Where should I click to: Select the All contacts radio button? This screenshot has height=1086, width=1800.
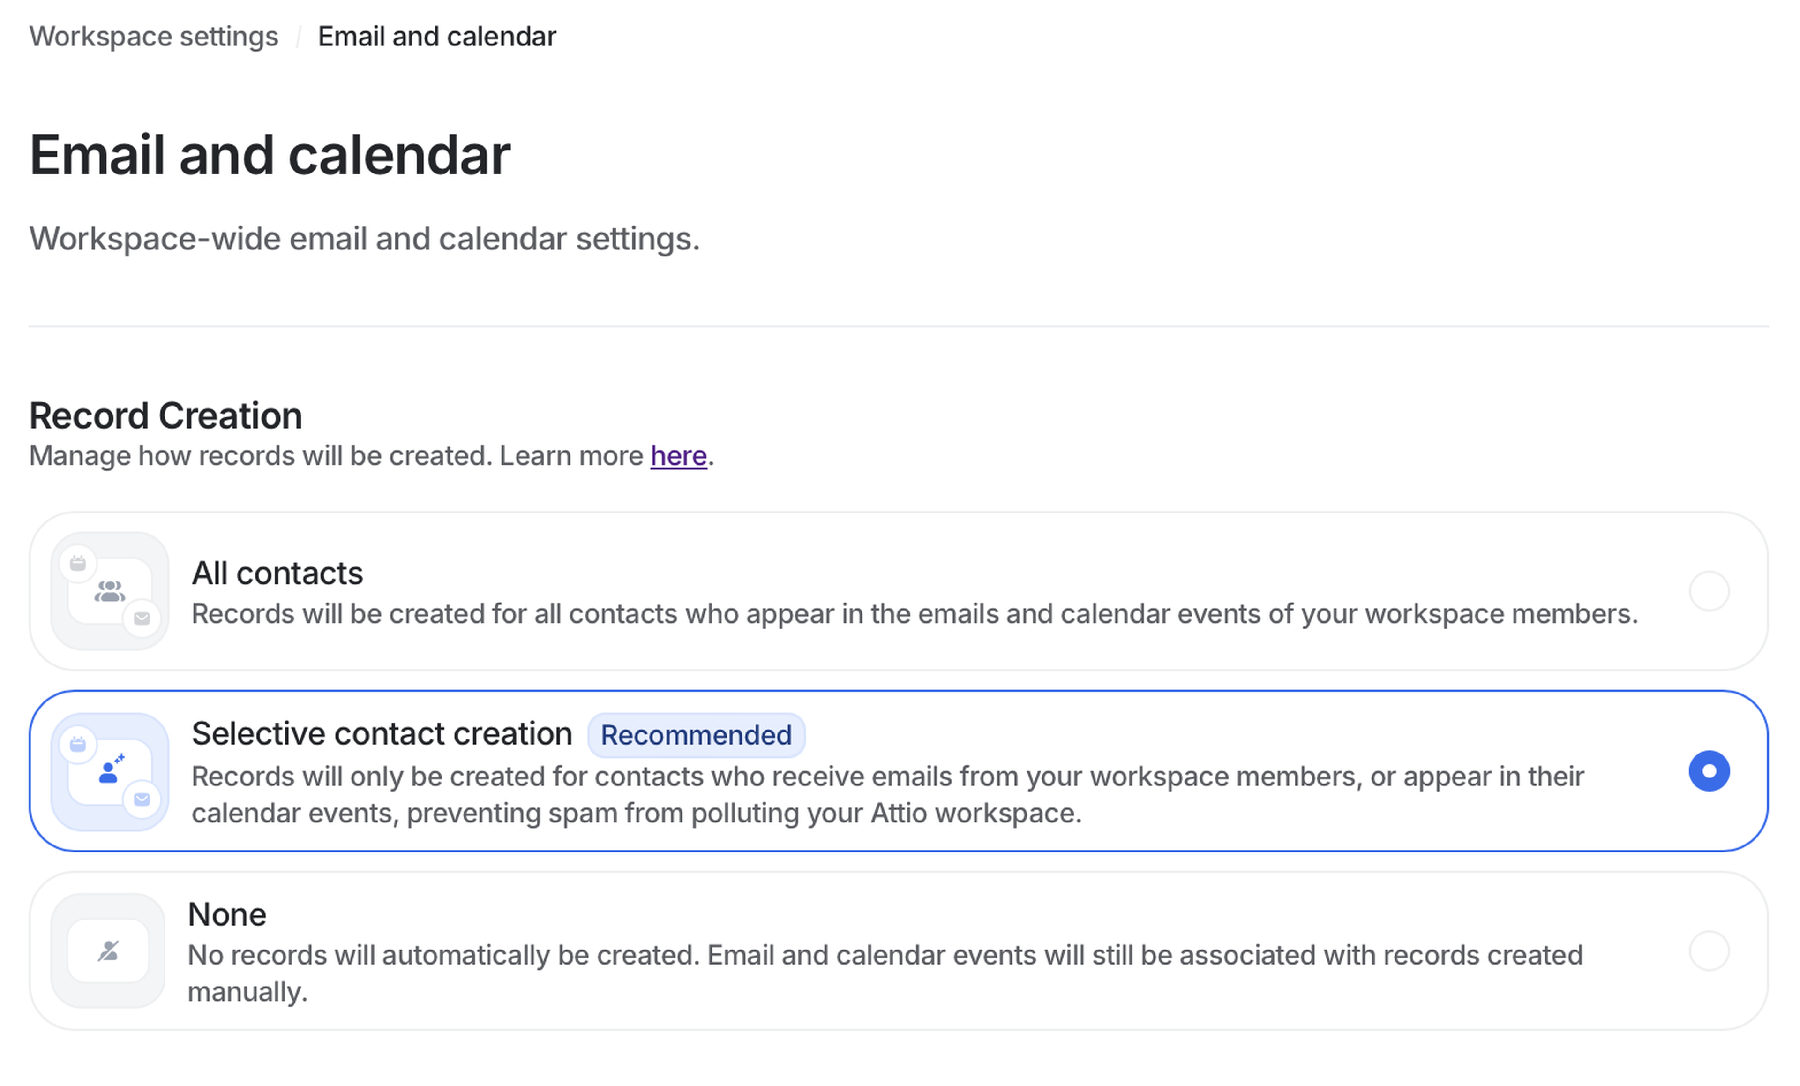[x=1709, y=590]
